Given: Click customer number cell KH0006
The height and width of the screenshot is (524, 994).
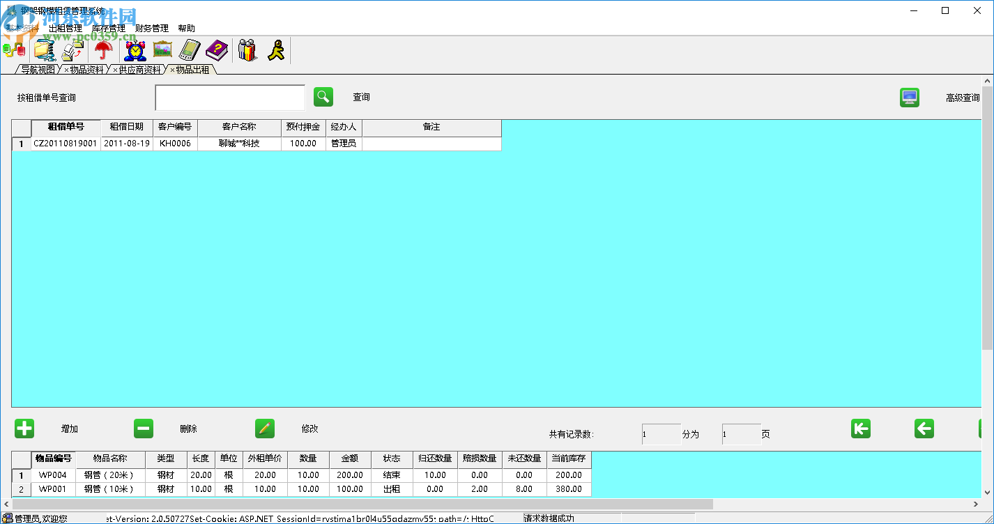Looking at the screenshot, I should [176, 144].
